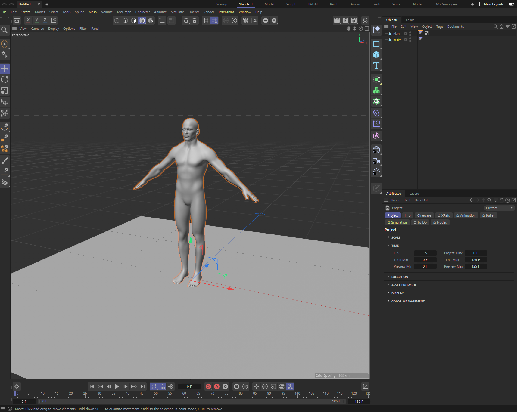The image size is (517, 412).
Task: Toggle Y axis lock
Action: [x=37, y=20]
